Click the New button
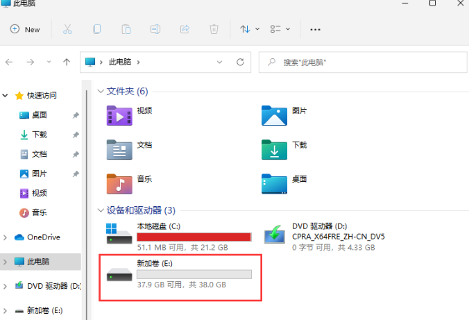This screenshot has height=320, width=469. 25,29
